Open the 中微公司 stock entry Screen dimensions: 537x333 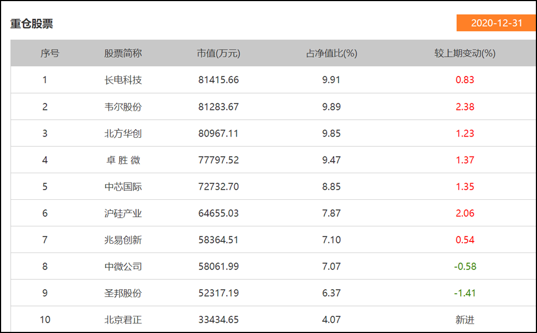point(123,266)
